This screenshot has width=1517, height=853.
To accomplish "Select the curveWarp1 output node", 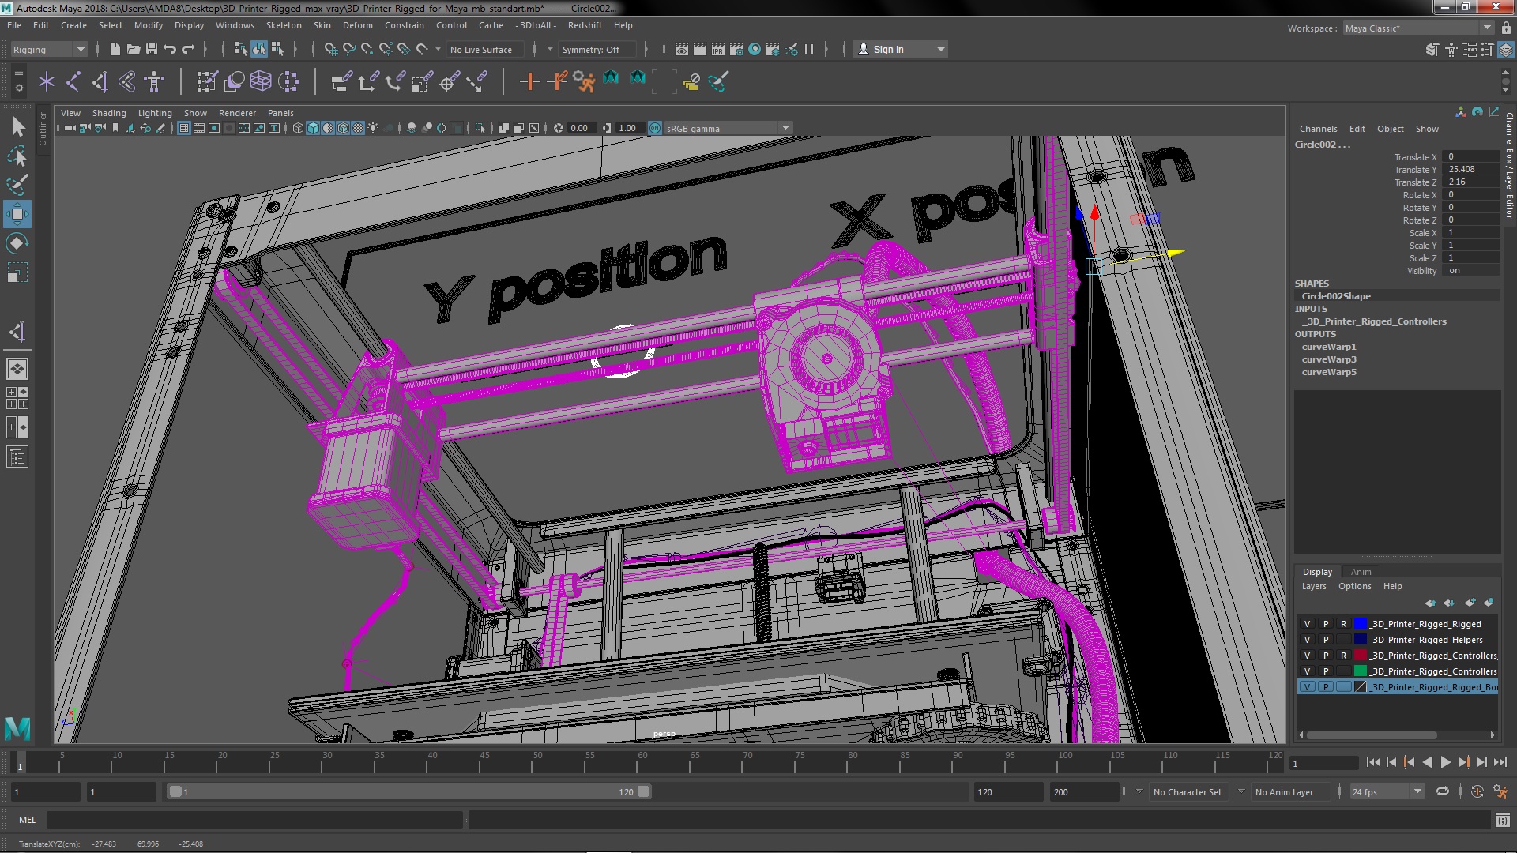I will [x=1329, y=347].
